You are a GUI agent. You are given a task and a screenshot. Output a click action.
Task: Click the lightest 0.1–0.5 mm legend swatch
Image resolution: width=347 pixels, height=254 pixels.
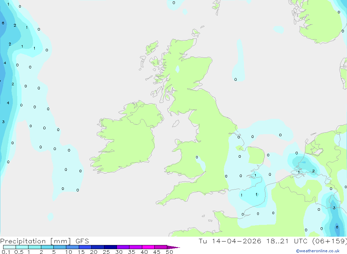tap(9, 247)
